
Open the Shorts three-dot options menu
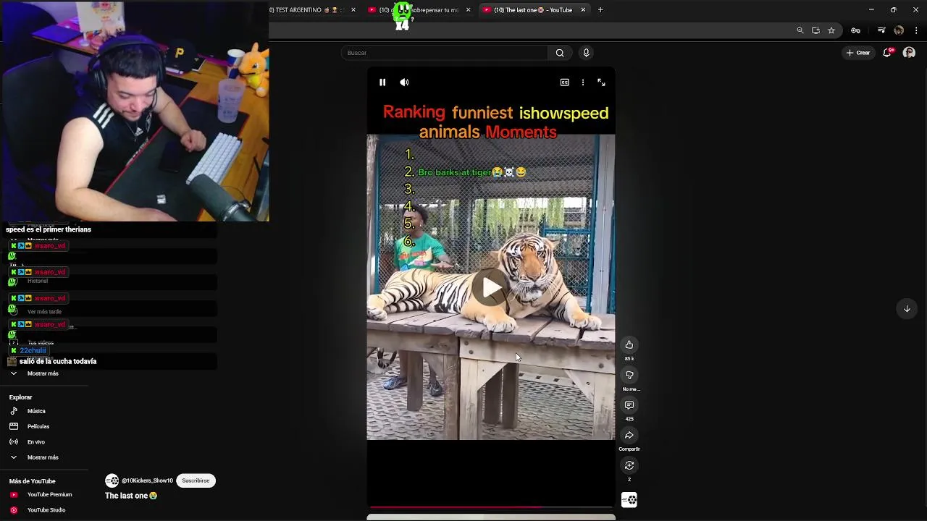pos(583,82)
